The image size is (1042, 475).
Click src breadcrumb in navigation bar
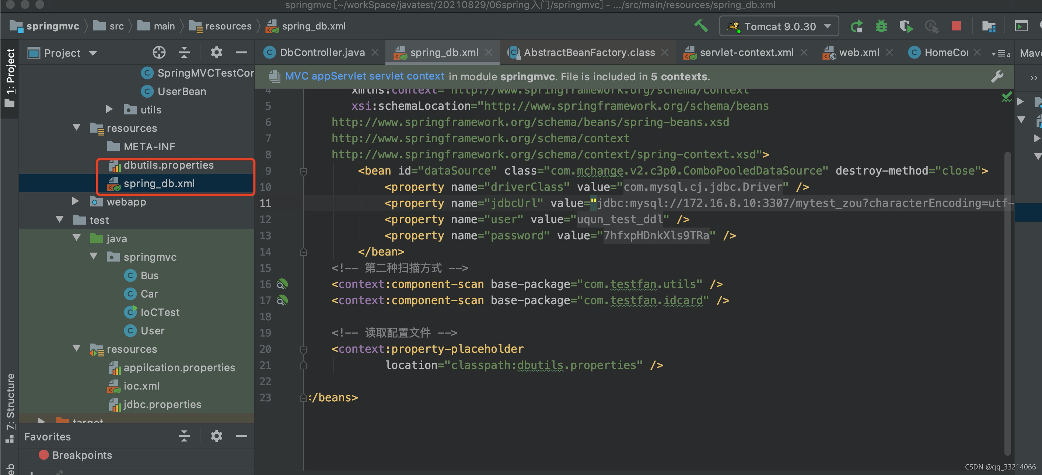click(x=108, y=26)
